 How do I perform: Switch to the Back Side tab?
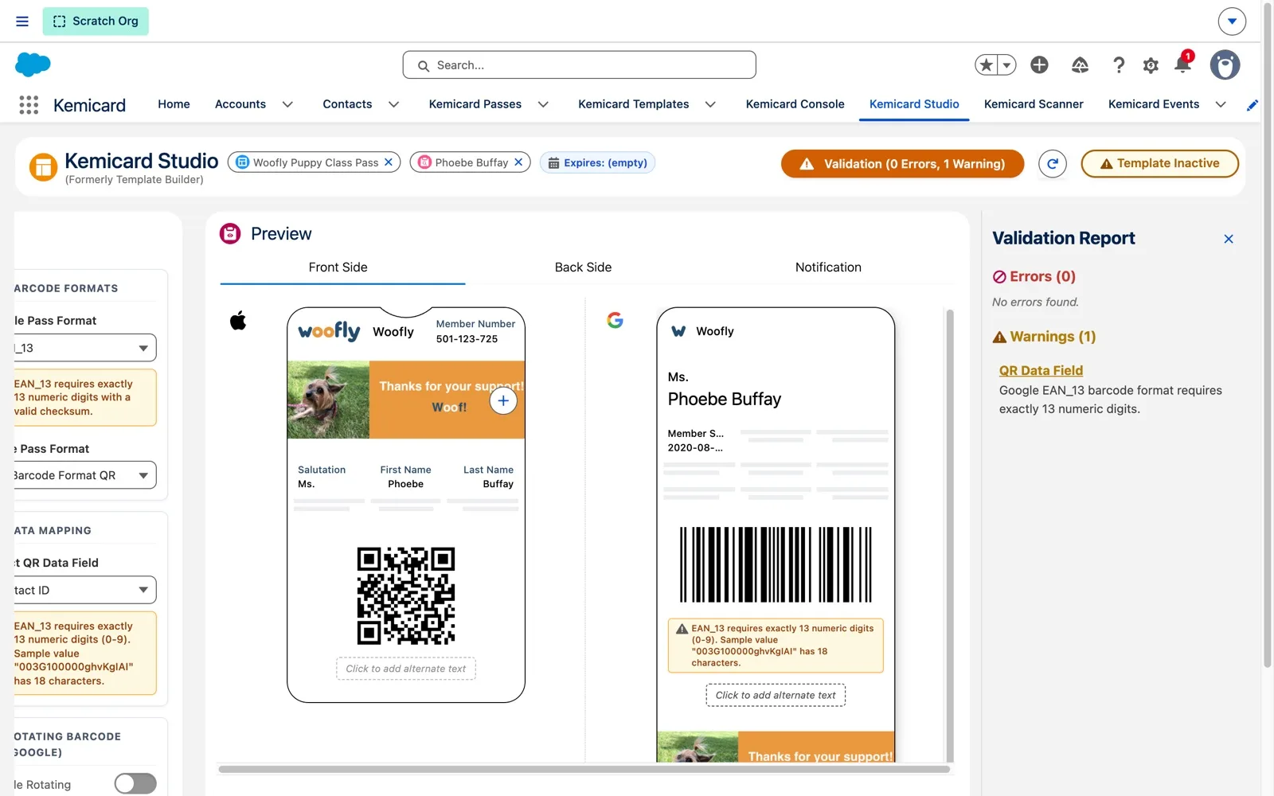click(x=583, y=267)
